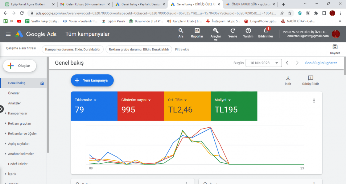The width and height of the screenshot is (346, 184).
Task: Click the Filtre ekle field
Action: coord(182,50)
